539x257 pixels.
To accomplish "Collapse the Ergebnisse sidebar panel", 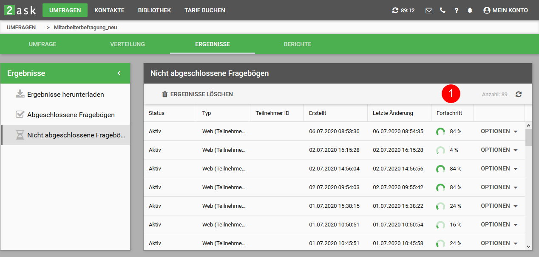I will pos(119,73).
